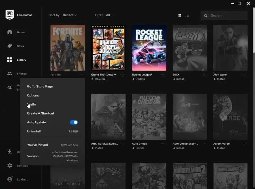
Task: Select Verify in the context menu
Action: point(31,104)
